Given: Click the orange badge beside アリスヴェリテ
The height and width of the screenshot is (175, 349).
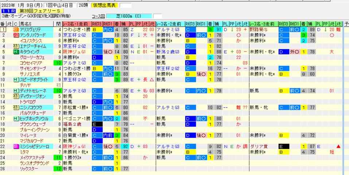Looking at the screenshot, I should [16, 30].
